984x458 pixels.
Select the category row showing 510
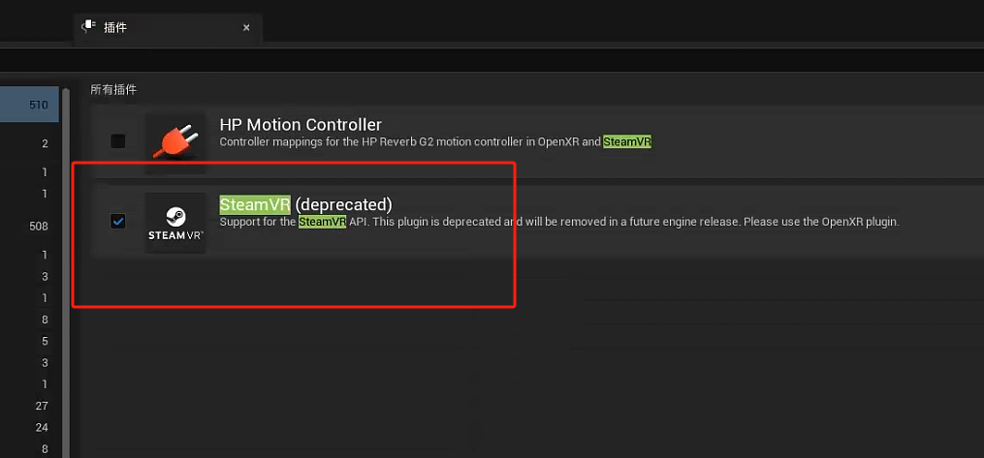pyautogui.click(x=29, y=105)
